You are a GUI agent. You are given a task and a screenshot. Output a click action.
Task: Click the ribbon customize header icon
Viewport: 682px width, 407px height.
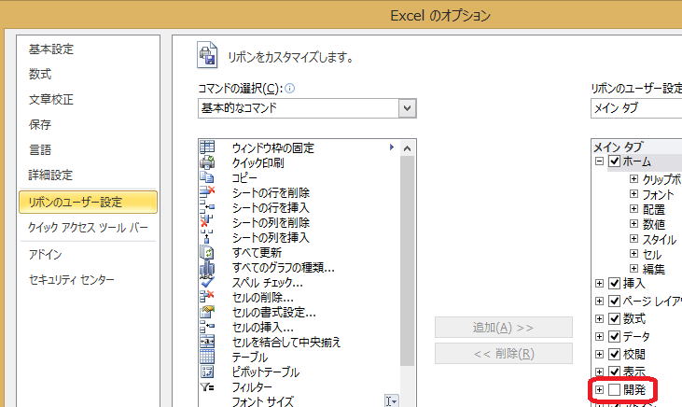click(x=207, y=55)
